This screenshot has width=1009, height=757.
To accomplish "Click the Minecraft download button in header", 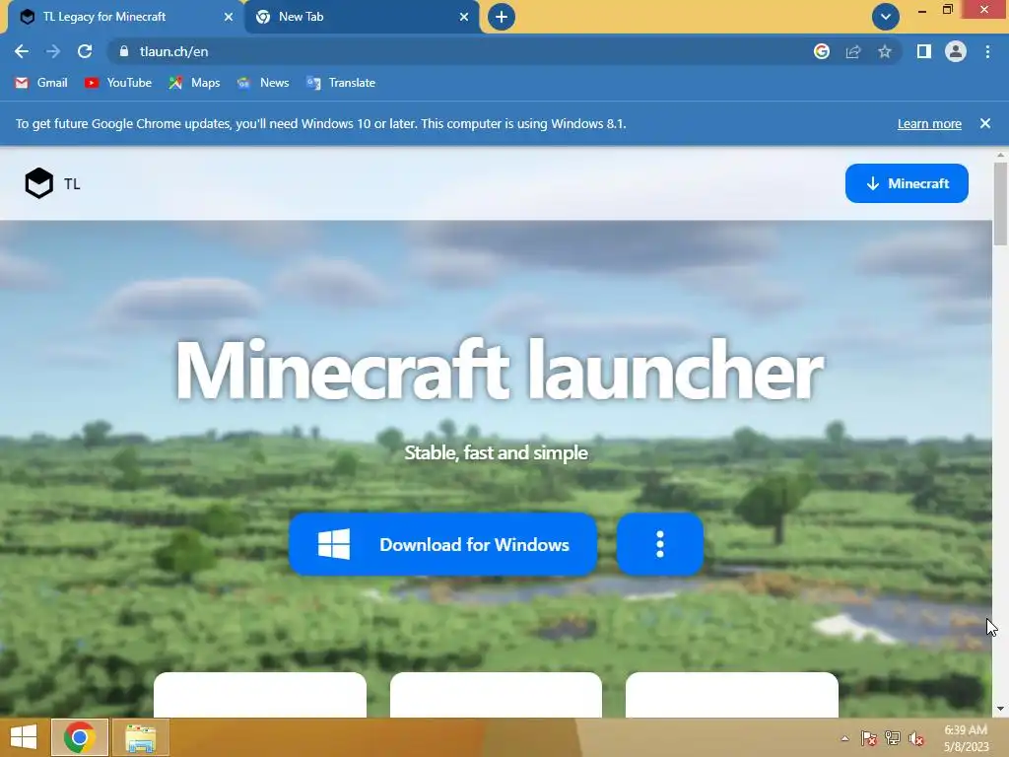I will coord(907,183).
